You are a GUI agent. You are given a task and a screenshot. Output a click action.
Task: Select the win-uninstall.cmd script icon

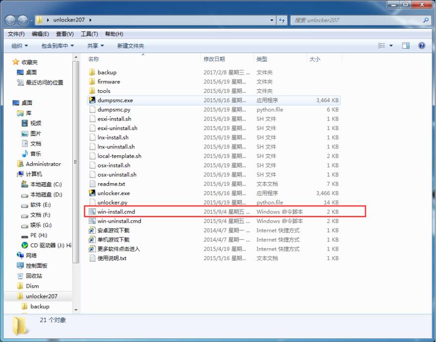coord(92,221)
